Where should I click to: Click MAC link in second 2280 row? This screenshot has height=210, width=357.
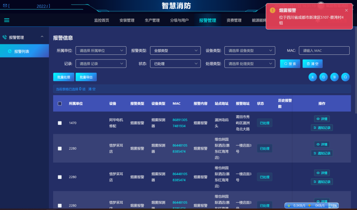(x=180, y=177)
